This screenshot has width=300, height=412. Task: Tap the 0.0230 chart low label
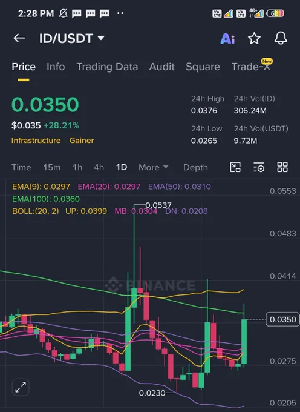point(152,393)
